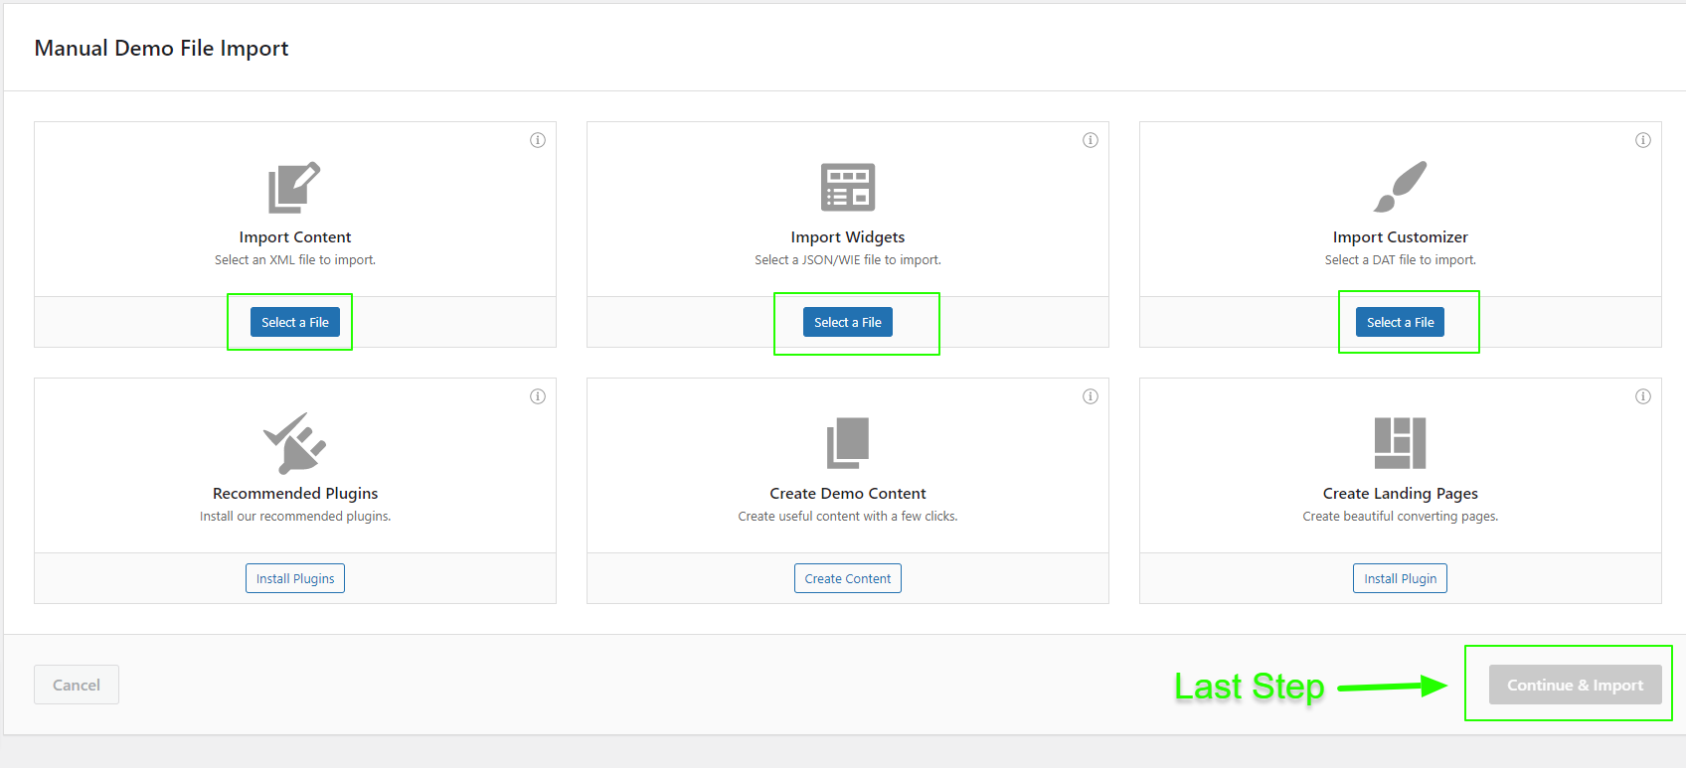Click the Create Demo Content pages icon

[x=847, y=443]
